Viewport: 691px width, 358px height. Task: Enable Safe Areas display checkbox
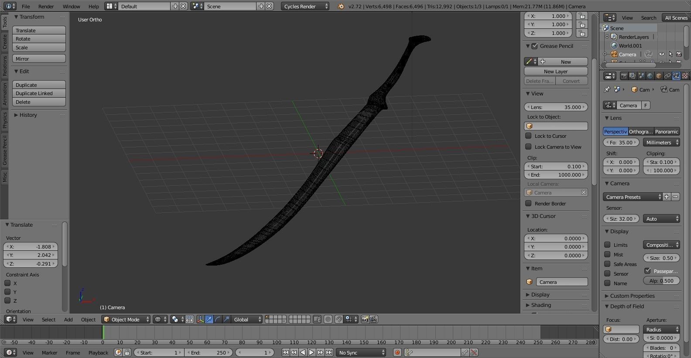tap(607, 264)
